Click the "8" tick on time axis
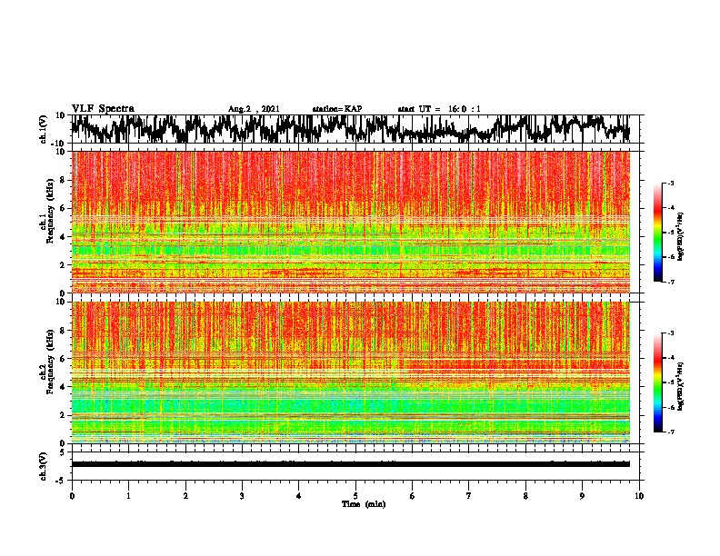This screenshot has width=720, height=556. tap(525, 496)
